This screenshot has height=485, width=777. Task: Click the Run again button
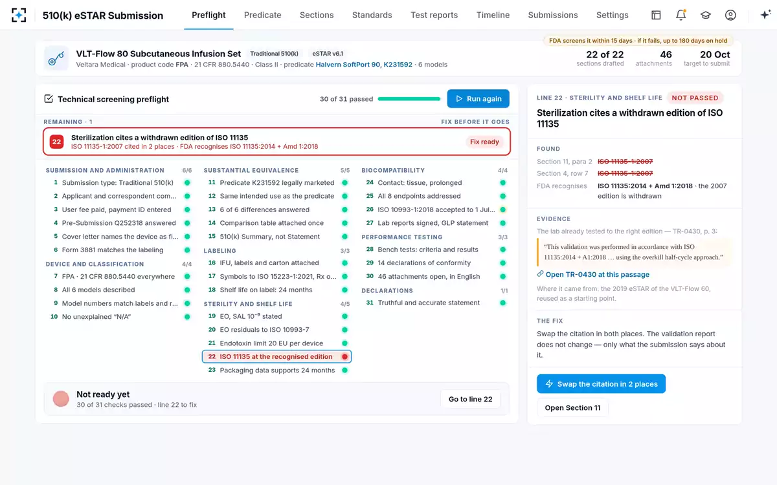pyautogui.click(x=478, y=99)
